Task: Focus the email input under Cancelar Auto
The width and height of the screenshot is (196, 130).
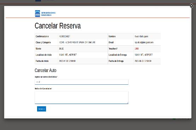Action: click(82, 82)
